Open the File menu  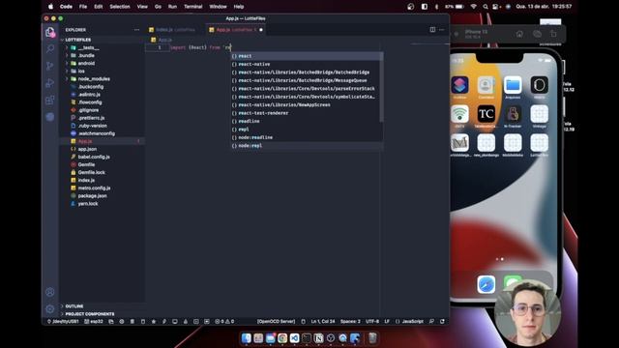tap(83, 7)
